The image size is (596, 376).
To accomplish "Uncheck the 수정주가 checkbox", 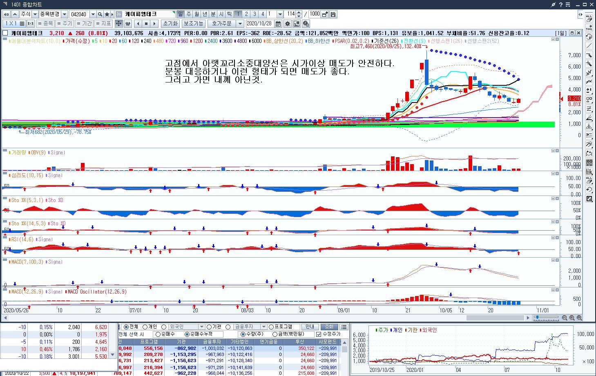I will [319, 334].
